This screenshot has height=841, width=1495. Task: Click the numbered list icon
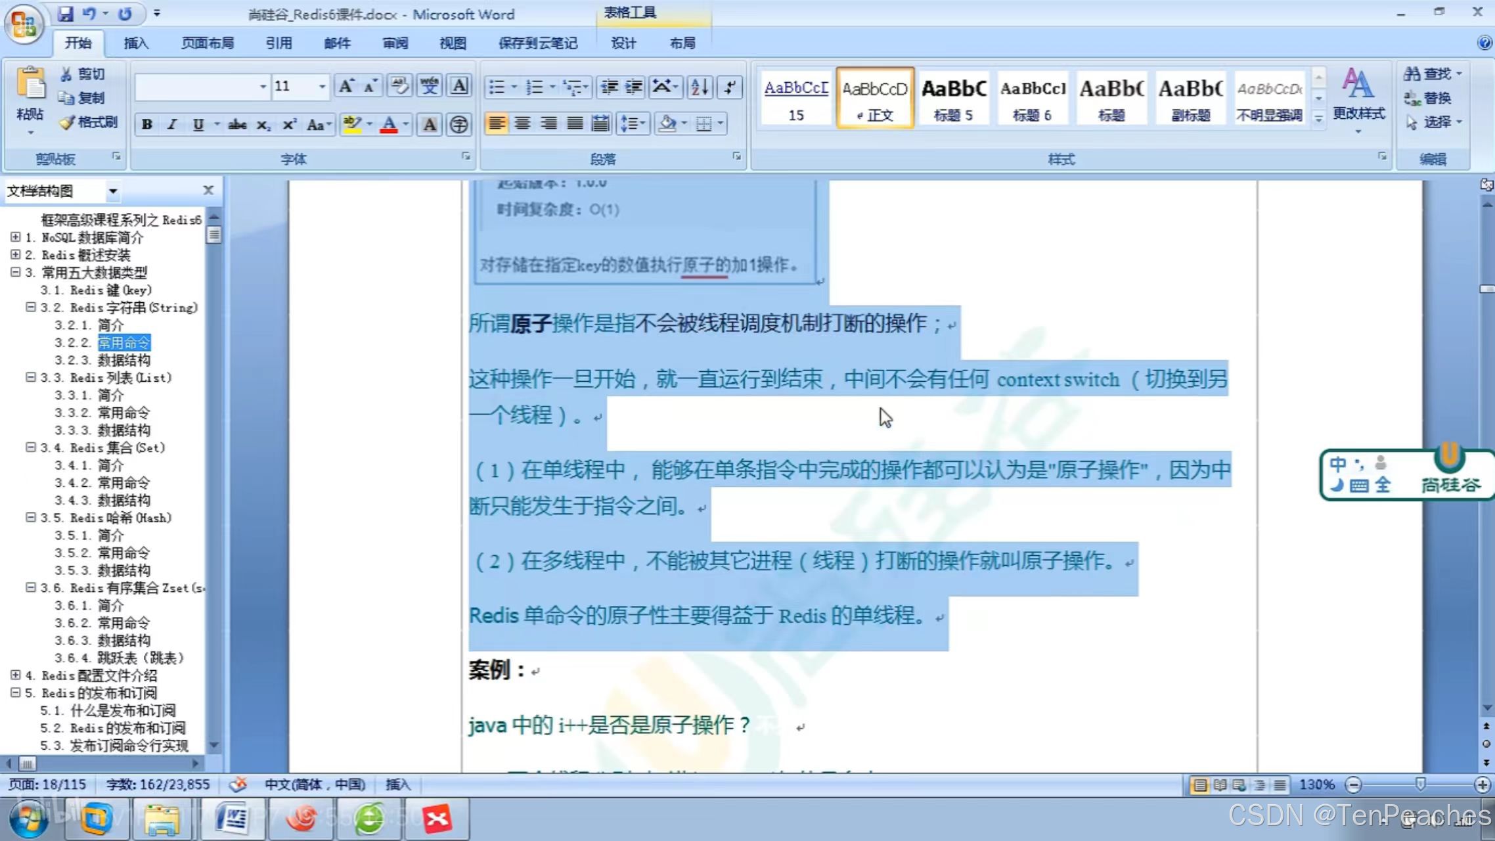point(535,87)
